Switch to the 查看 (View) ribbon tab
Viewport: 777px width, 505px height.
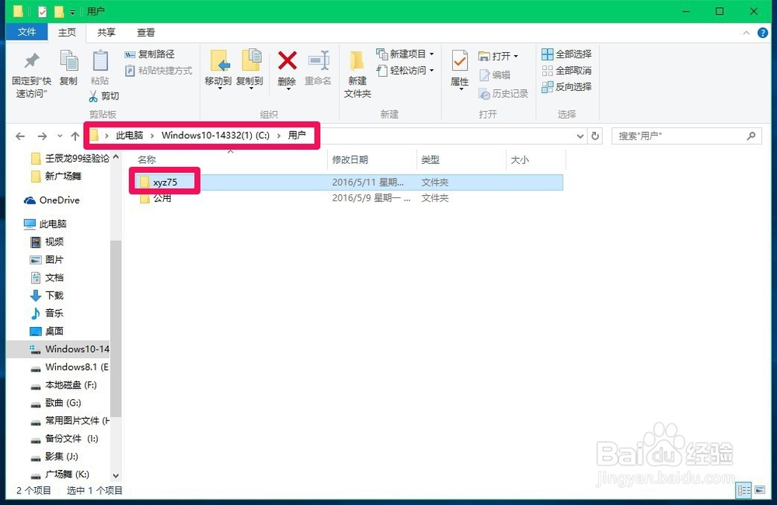point(147,32)
